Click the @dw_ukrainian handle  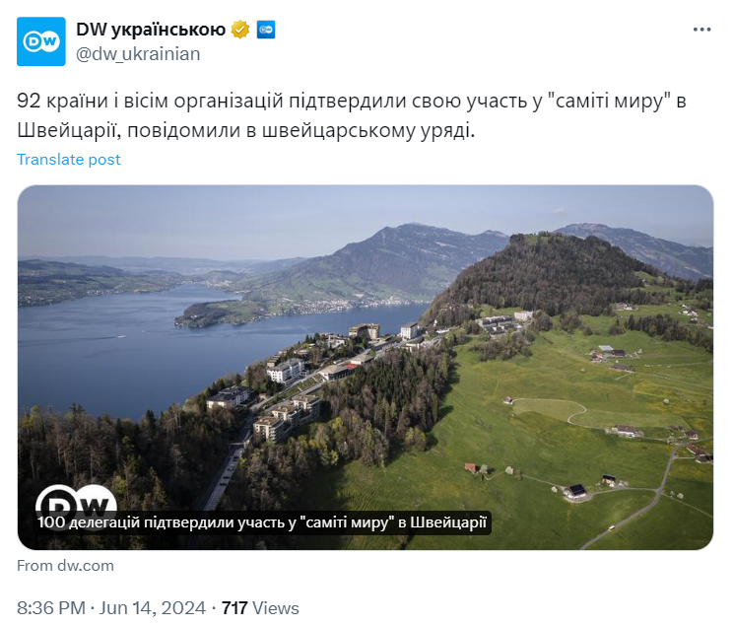point(138,54)
